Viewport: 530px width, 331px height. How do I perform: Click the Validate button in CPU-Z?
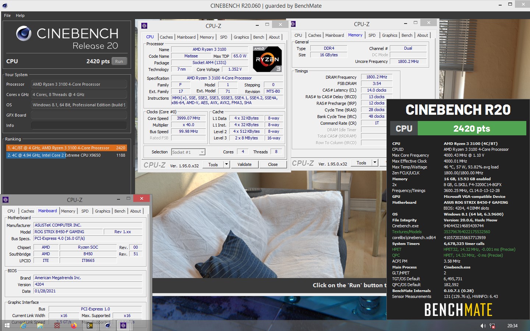(244, 164)
